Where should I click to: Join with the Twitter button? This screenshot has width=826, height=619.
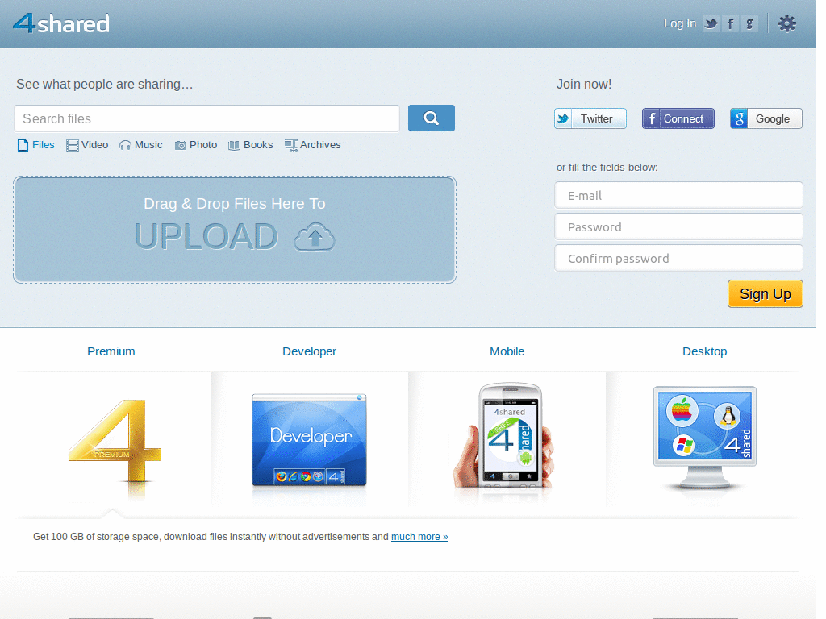[x=590, y=118]
